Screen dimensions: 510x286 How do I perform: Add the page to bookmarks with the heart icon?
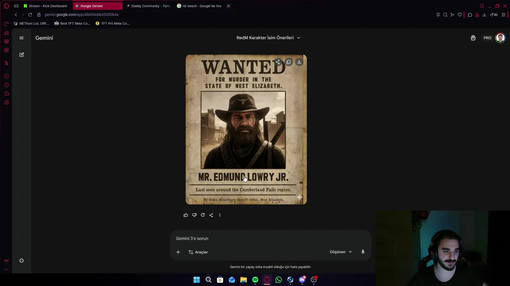tap(459, 15)
